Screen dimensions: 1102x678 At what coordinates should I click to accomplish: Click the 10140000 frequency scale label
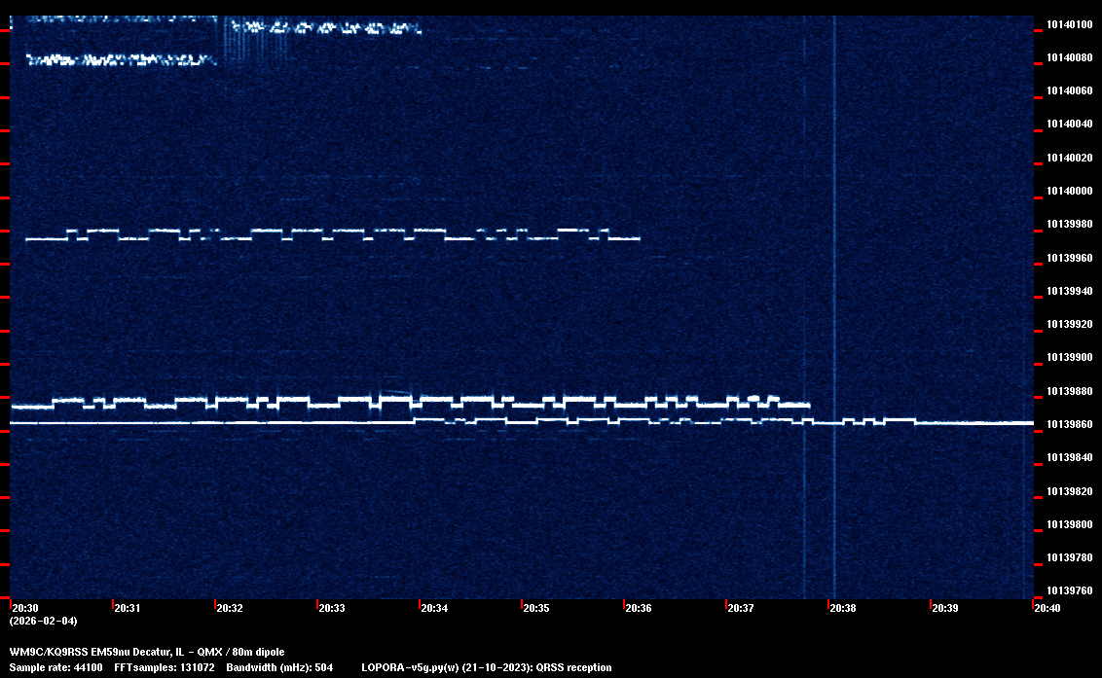coord(1068,192)
